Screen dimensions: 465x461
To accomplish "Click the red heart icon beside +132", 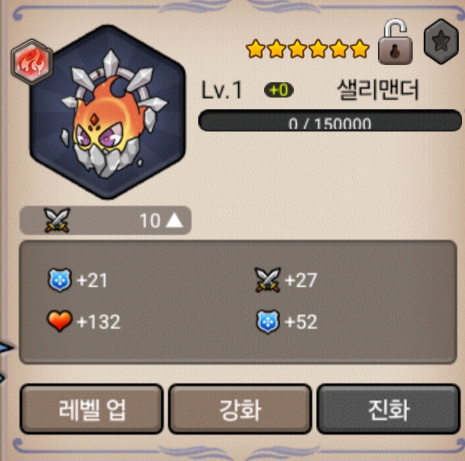I will (x=60, y=321).
